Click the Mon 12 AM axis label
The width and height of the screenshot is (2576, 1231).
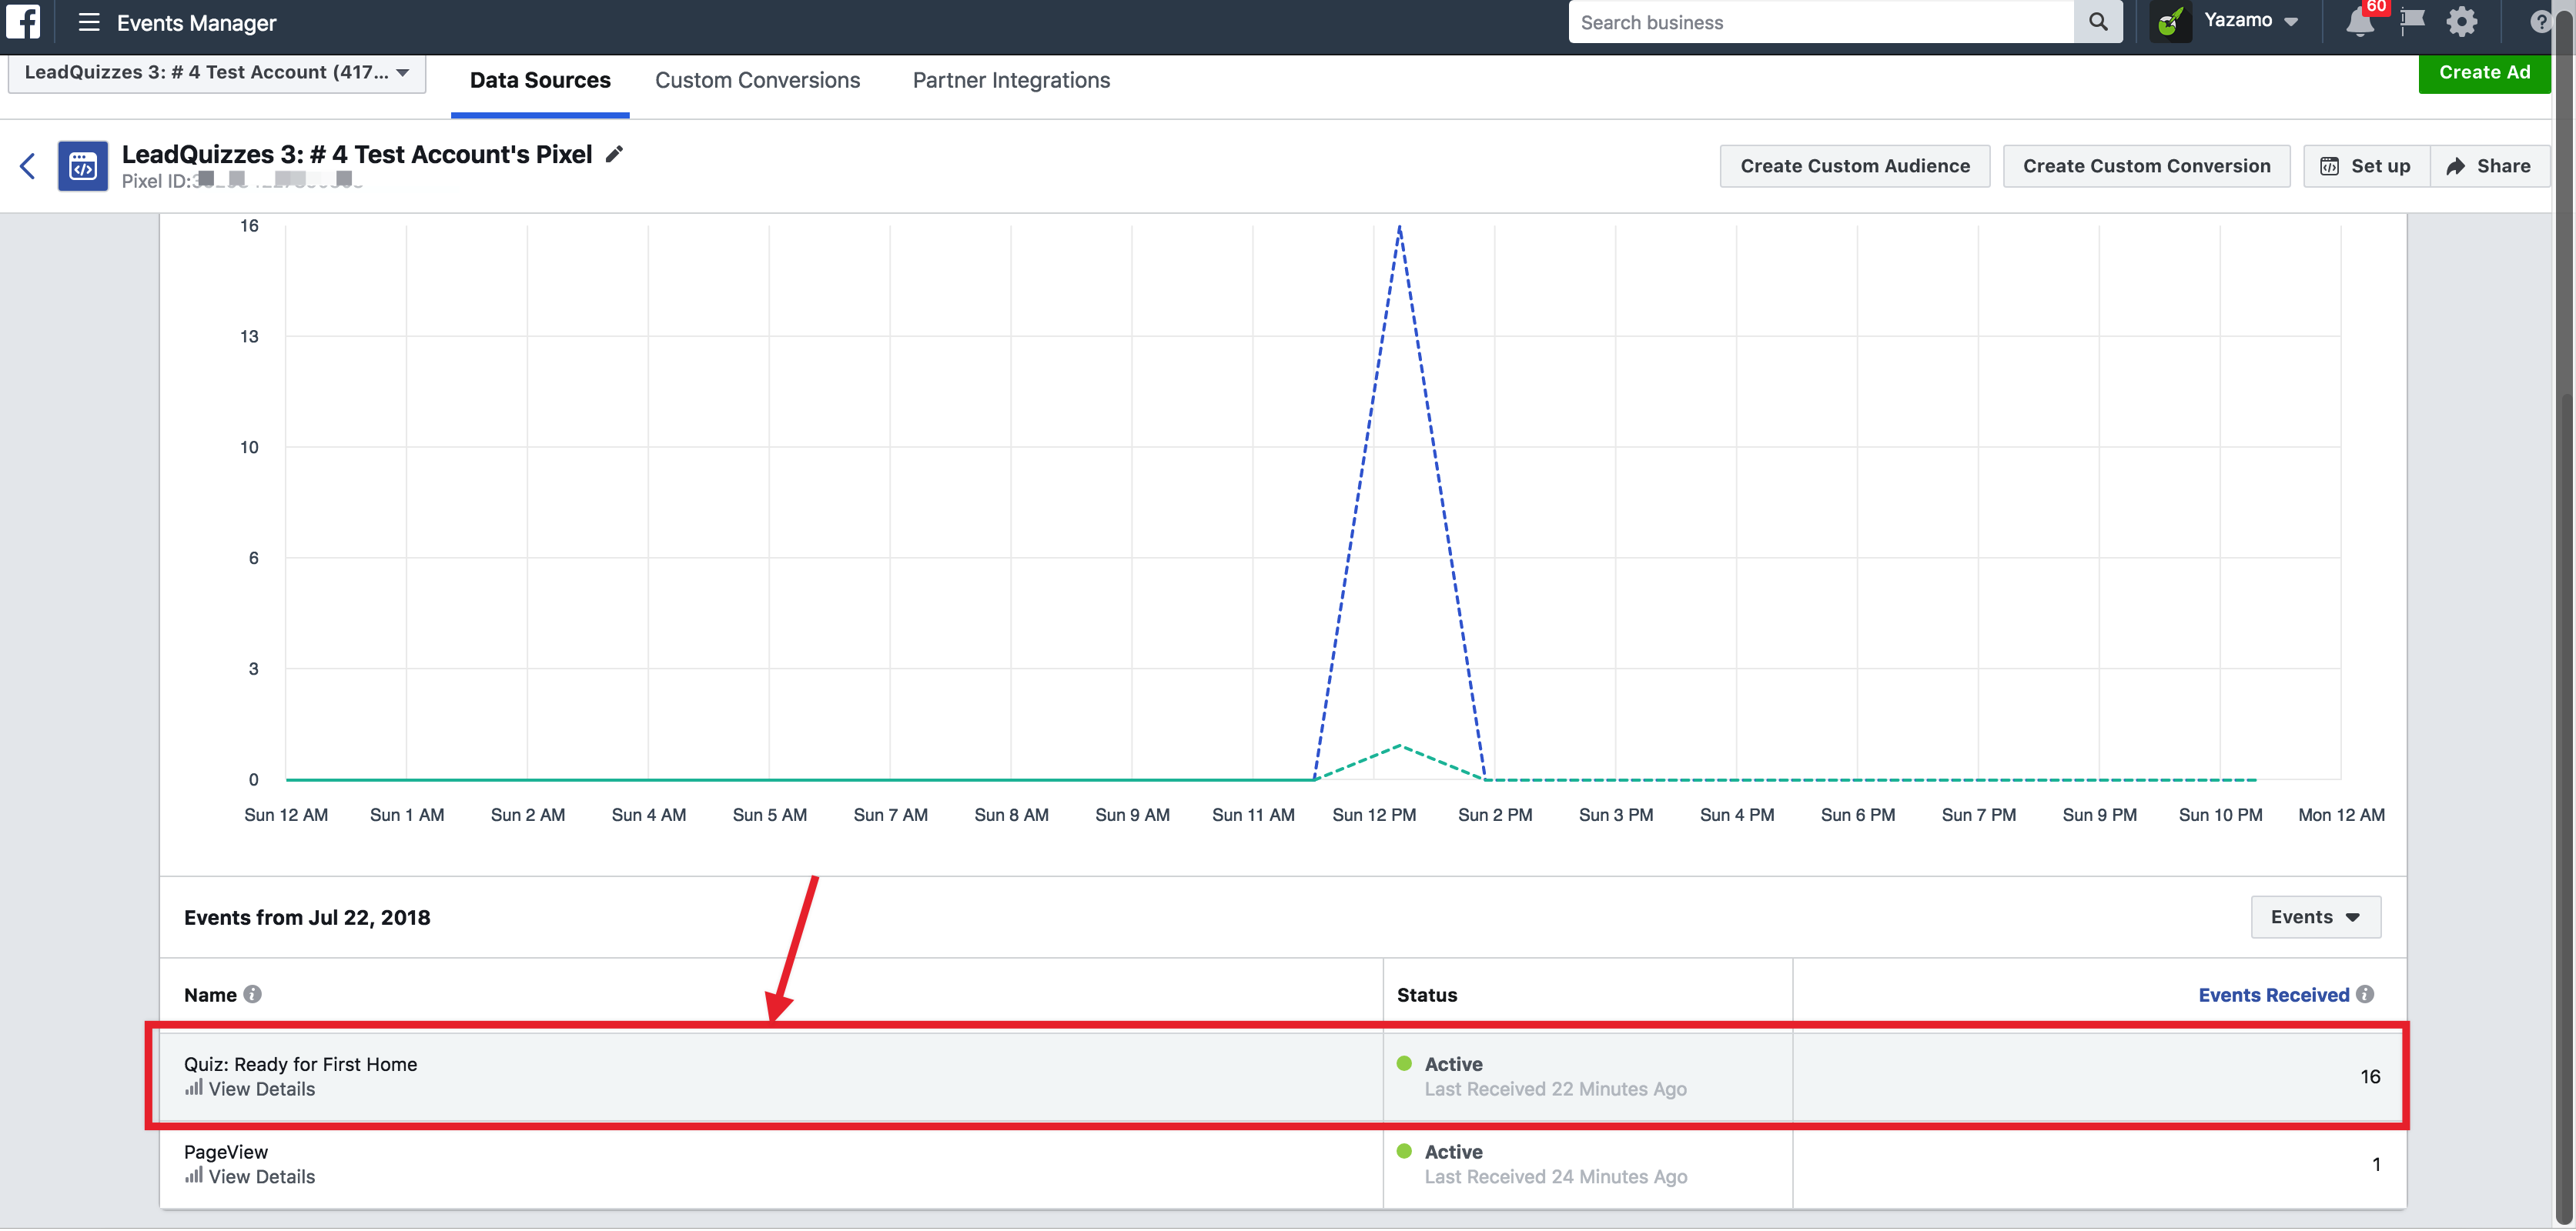pyautogui.click(x=2341, y=816)
